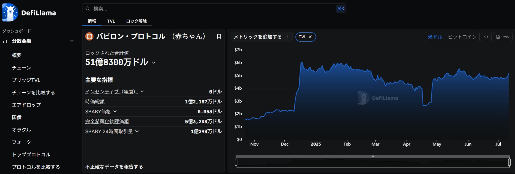Image resolution: width=515 pixels, height=174 pixels.
Task: Open ブリッジTVL in sidebar
Action: pyautogui.click(x=26, y=80)
